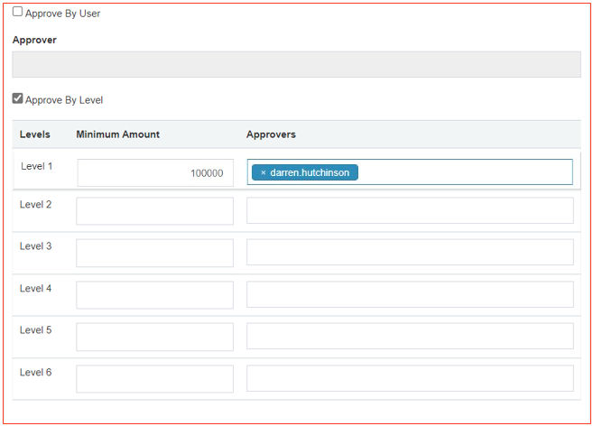
Task: Open the Level 4 Approvers picker
Action: [410, 294]
